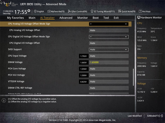Open the Tool tab
Screen dimensions: 165x123
coord(106,18)
